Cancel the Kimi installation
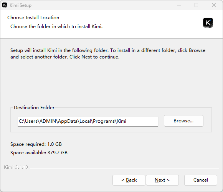This screenshot has height=192, width=223. coord(201,180)
